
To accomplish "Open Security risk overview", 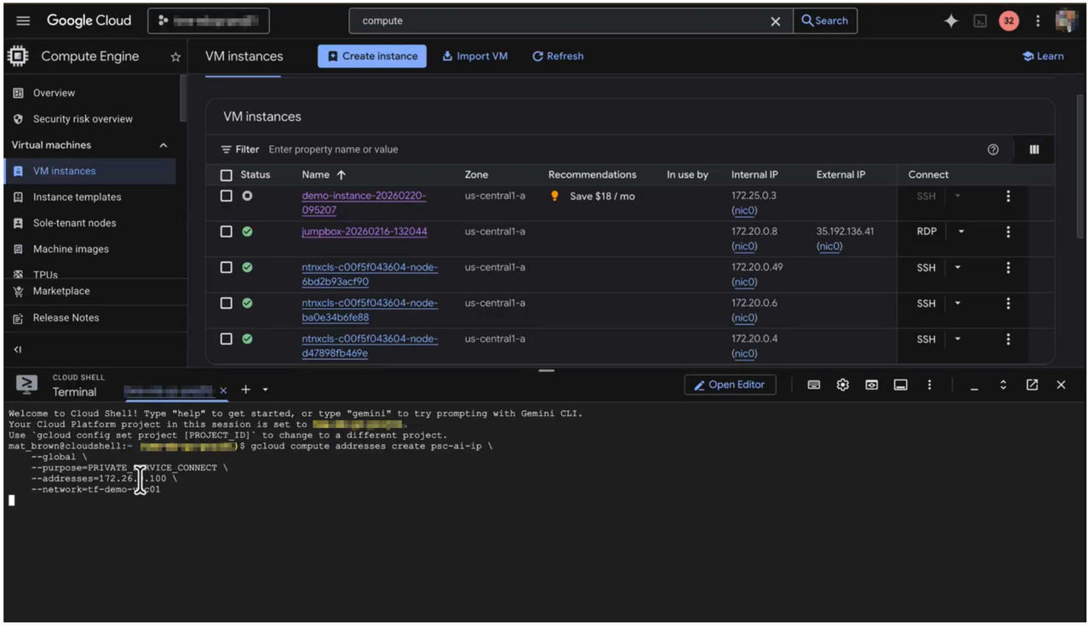I will coord(83,119).
